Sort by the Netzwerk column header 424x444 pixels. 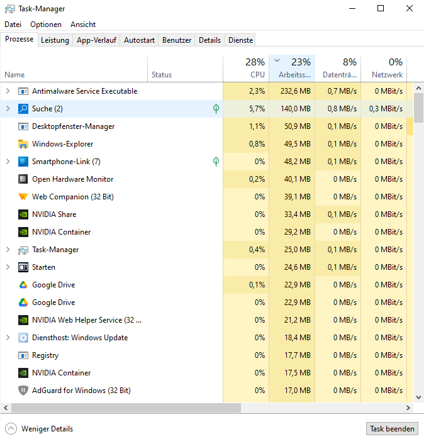coord(384,69)
